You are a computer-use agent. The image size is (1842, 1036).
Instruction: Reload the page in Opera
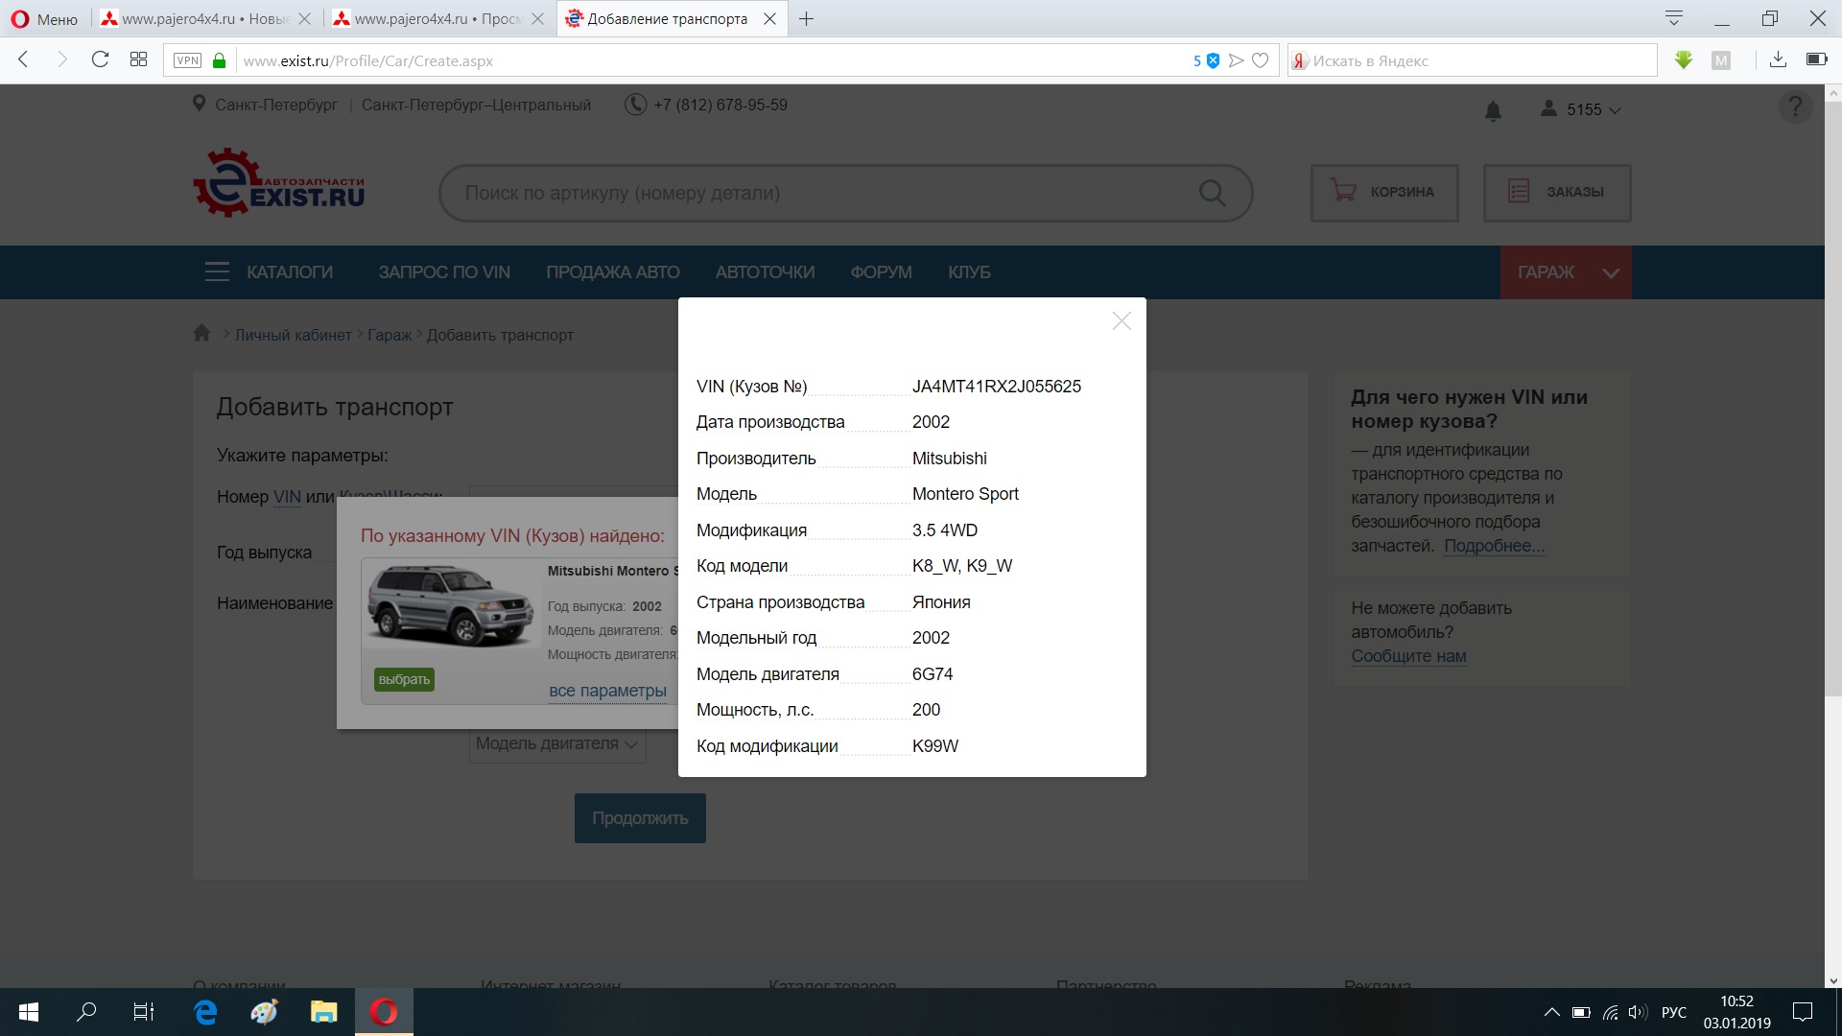click(x=100, y=59)
